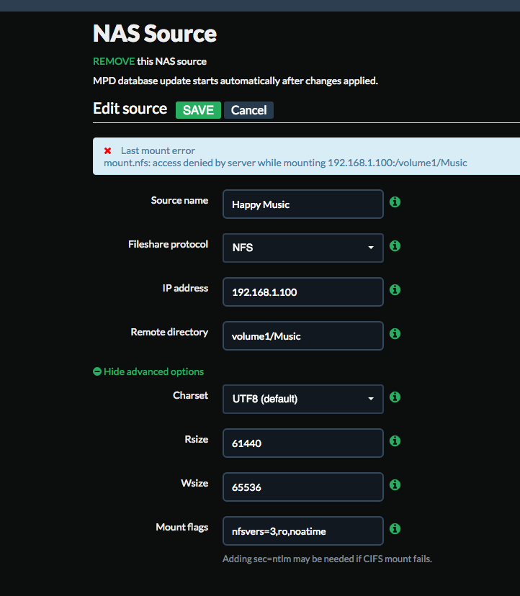Open info icon next to Charset

(395, 397)
